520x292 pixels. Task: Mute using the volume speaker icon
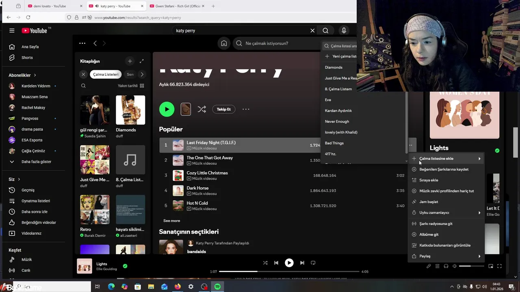click(x=455, y=266)
